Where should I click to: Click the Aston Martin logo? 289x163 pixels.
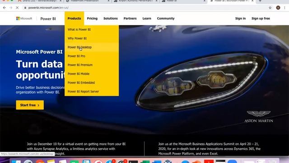click(259, 117)
